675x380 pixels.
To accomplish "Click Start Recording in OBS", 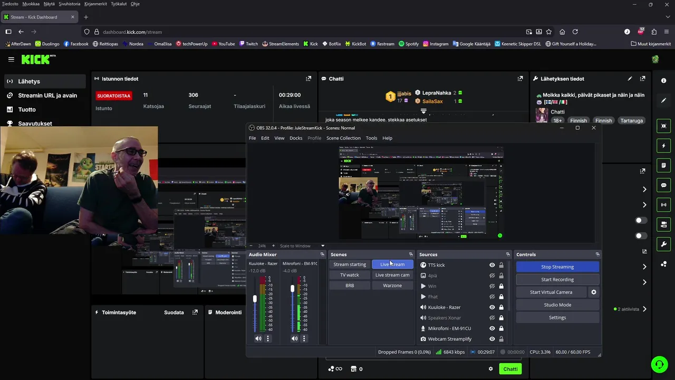I will pyautogui.click(x=557, y=279).
